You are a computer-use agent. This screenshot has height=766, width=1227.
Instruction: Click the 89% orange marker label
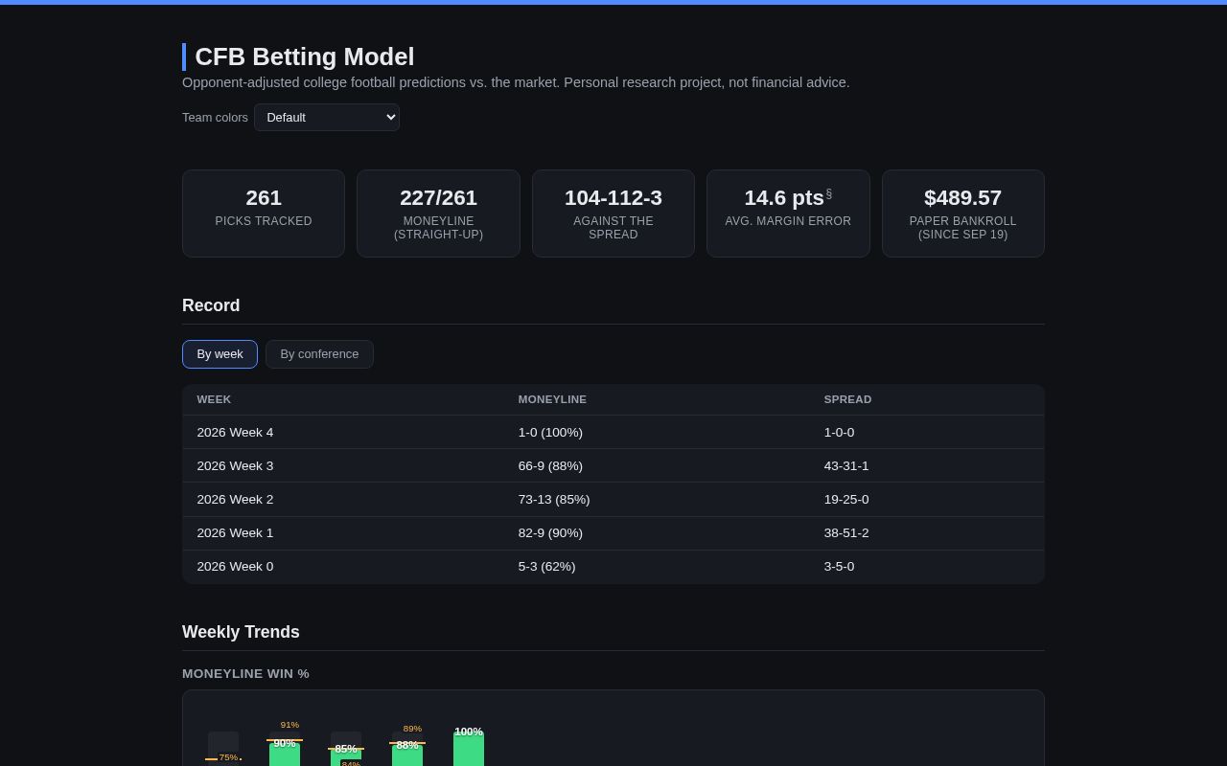coord(412,729)
